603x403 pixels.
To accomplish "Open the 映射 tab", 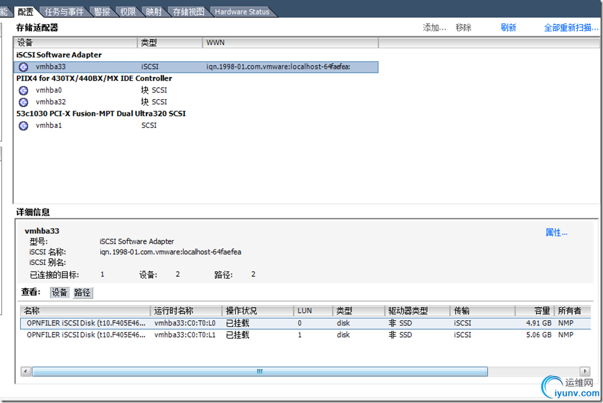I will (154, 12).
